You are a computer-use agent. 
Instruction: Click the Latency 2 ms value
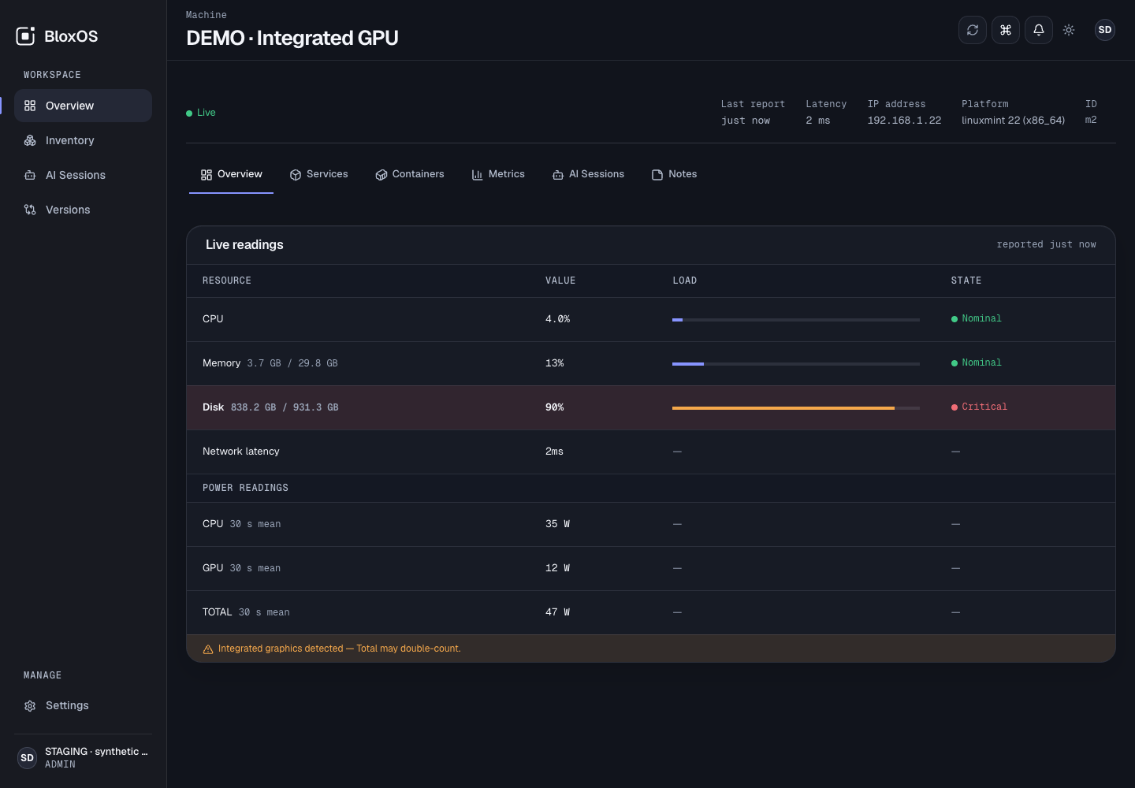[817, 121]
